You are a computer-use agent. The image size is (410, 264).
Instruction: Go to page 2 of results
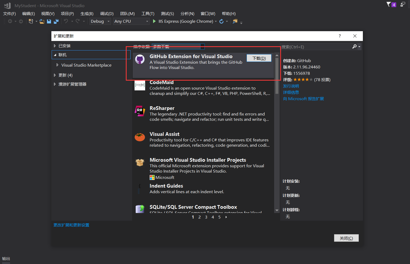click(x=199, y=217)
